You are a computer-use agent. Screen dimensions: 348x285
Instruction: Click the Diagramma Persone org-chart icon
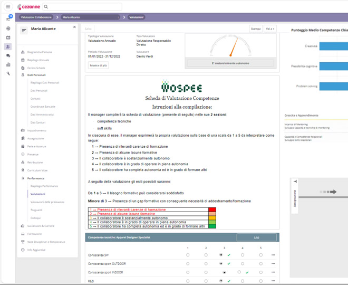click(23, 52)
